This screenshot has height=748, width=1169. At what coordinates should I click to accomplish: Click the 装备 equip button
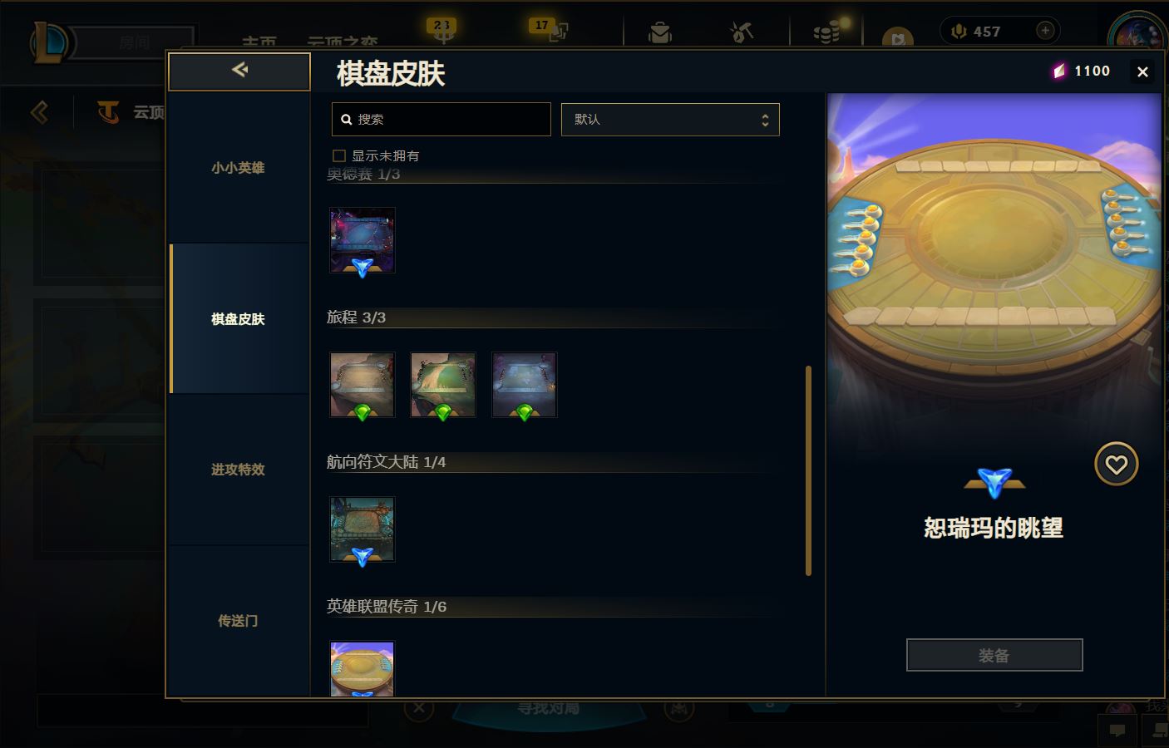[994, 655]
